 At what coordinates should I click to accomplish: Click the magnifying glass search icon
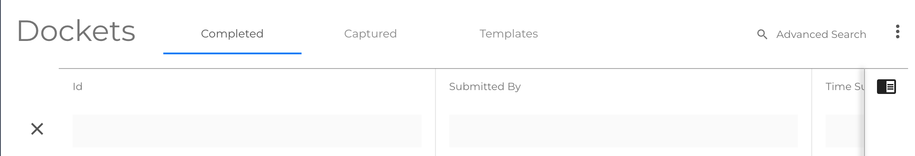pyautogui.click(x=762, y=34)
